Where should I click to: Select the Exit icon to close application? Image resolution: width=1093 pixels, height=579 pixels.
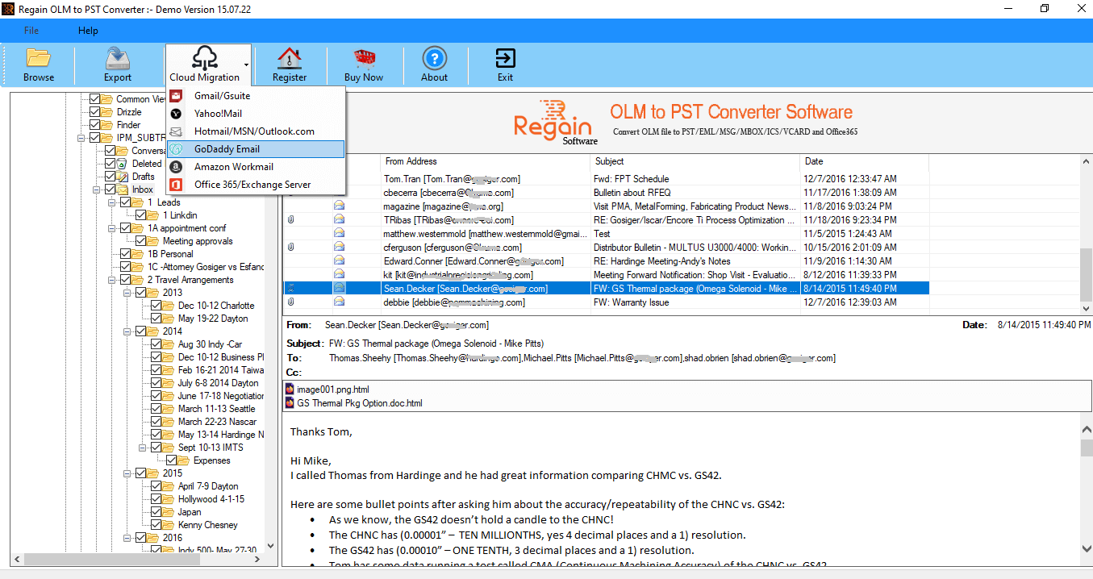tap(505, 63)
